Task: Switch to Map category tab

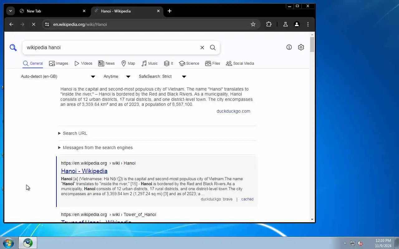Action: pos(128,63)
